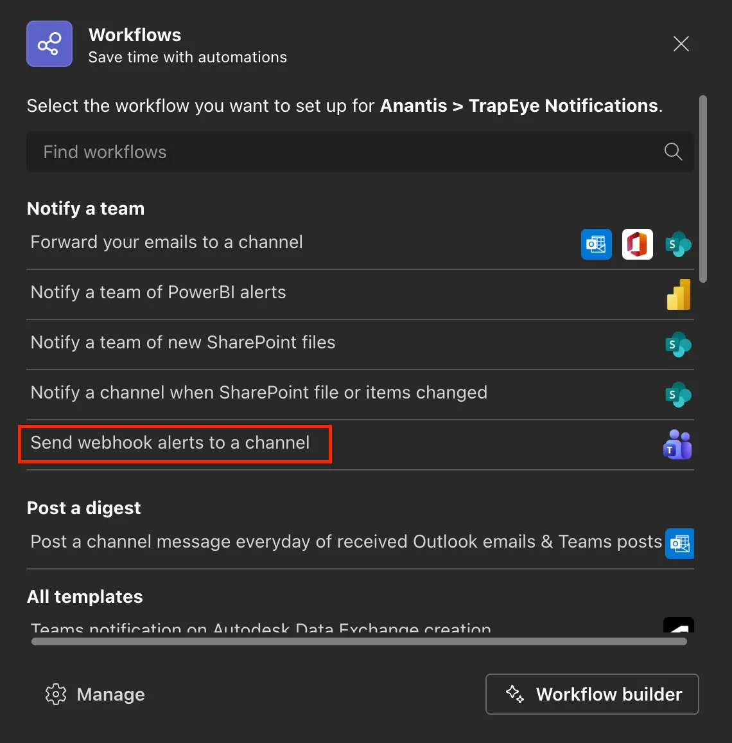Select Notify a team of new SharePoint files
This screenshot has width=732, height=743.
[183, 343]
